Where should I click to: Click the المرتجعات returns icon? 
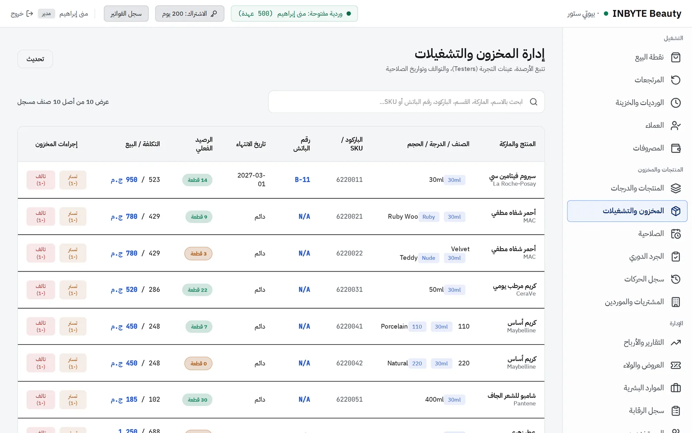676,80
